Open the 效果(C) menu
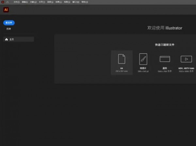The height and width of the screenshot is (146, 196). point(58,2)
